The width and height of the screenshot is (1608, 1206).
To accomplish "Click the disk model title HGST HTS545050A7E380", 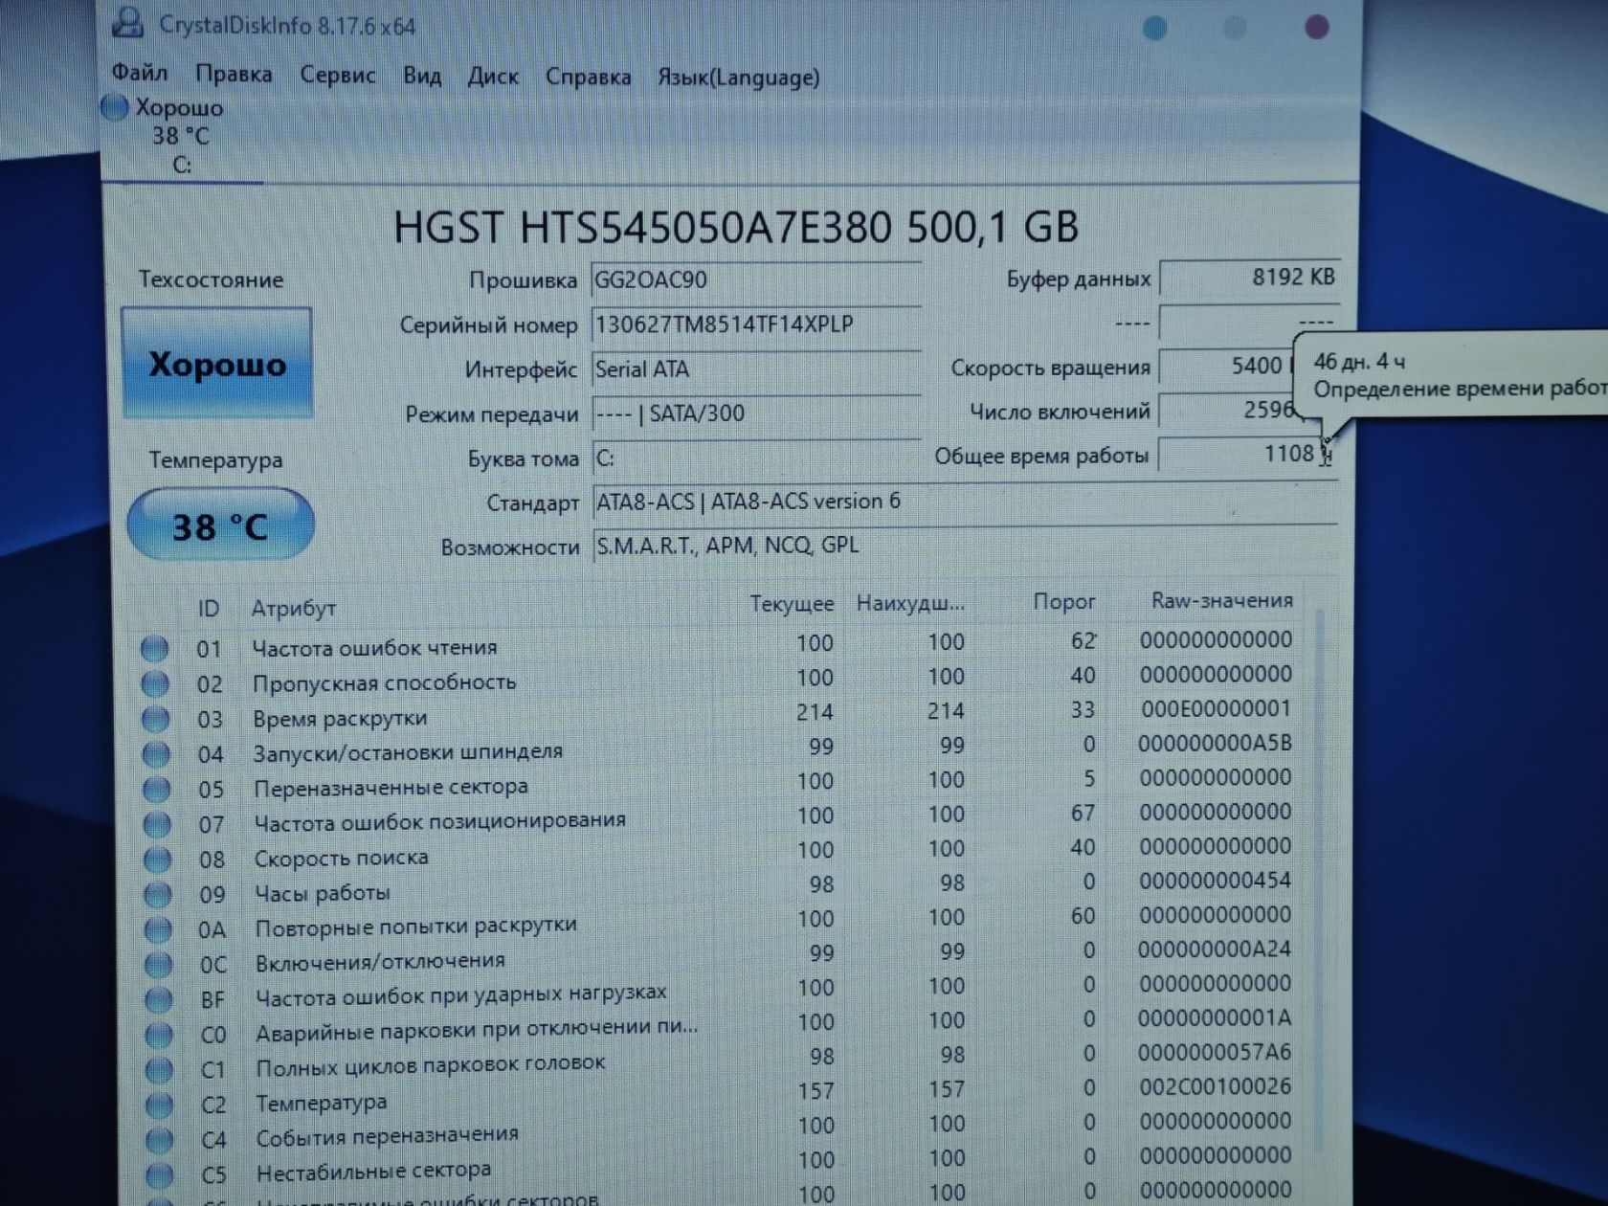I will 735,227.
